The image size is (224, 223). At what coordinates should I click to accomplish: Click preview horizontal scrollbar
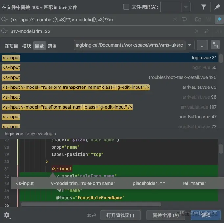click(x=91, y=204)
